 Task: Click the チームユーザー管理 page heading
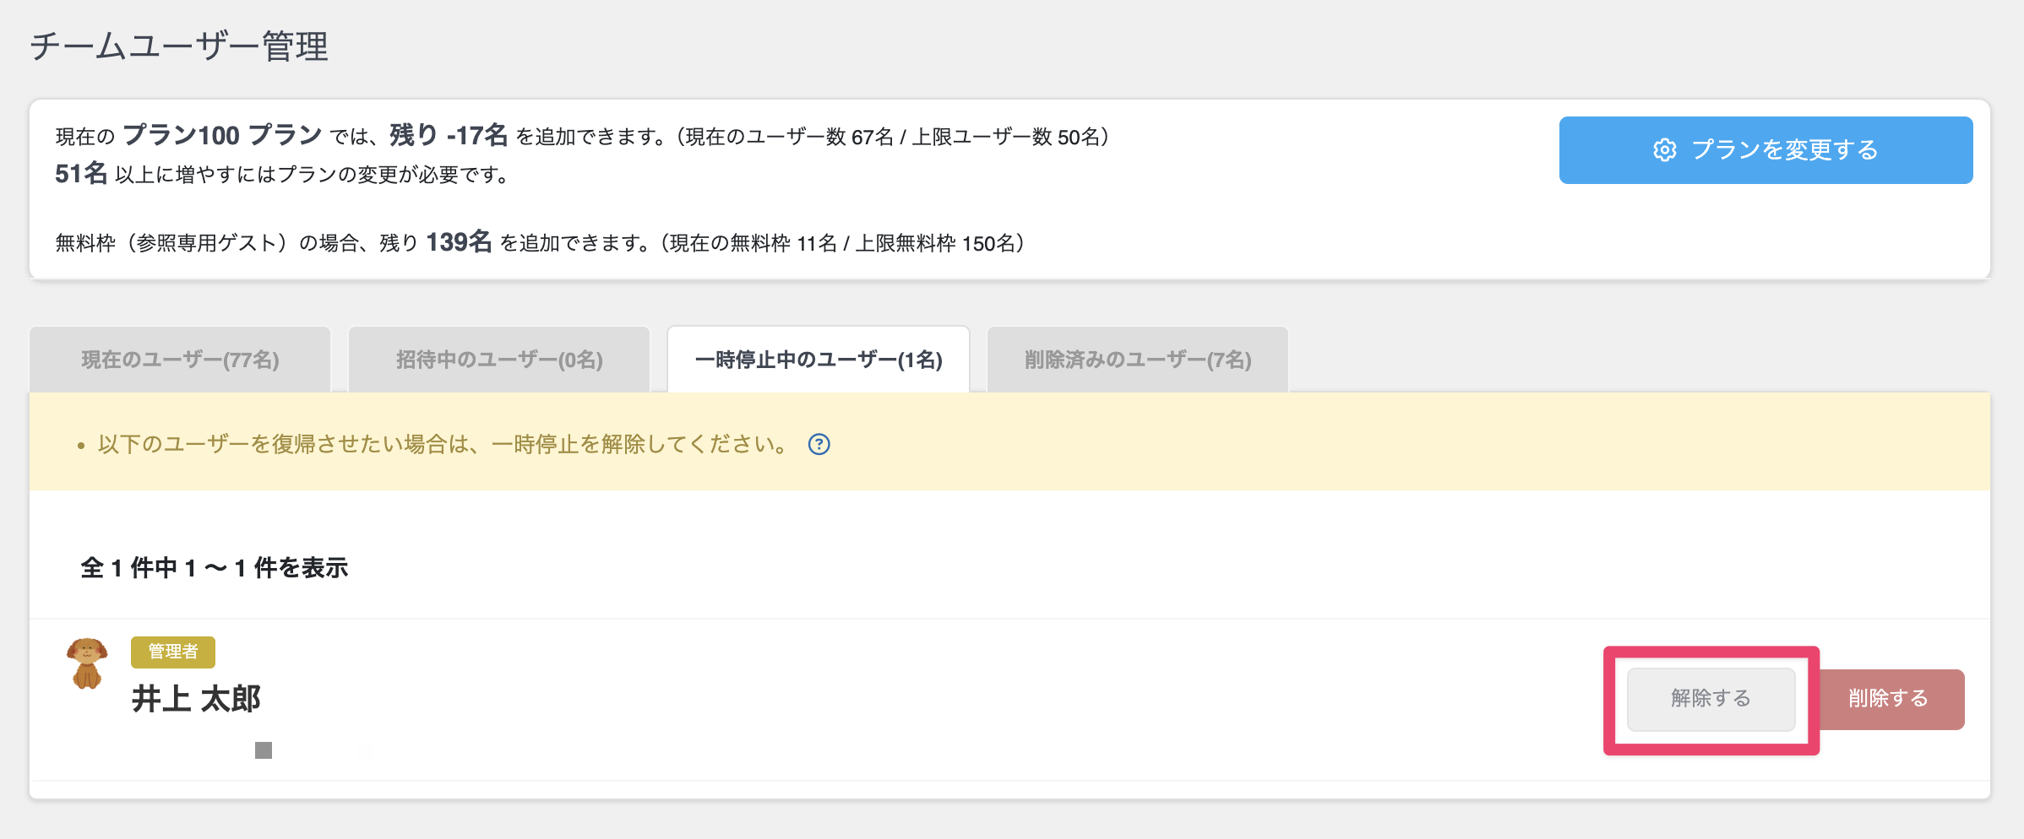pyautogui.click(x=179, y=46)
